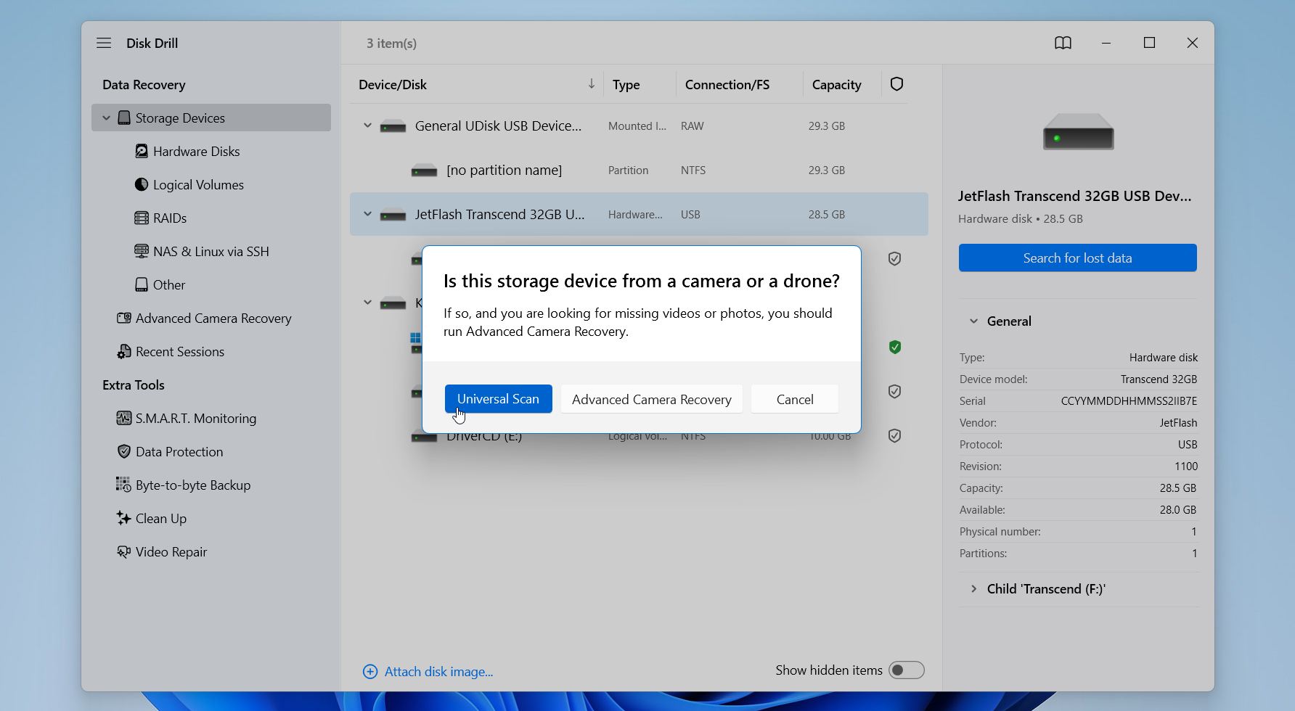The image size is (1295, 711).
Task: Open the Video Repair tool
Action: pos(171,551)
